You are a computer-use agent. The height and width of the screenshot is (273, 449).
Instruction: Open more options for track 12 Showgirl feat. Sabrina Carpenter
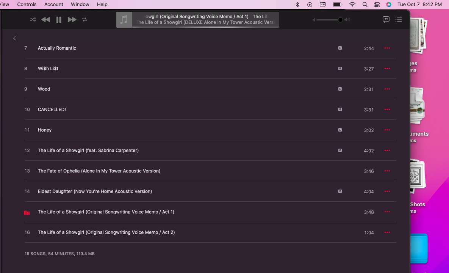pos(387,151)
